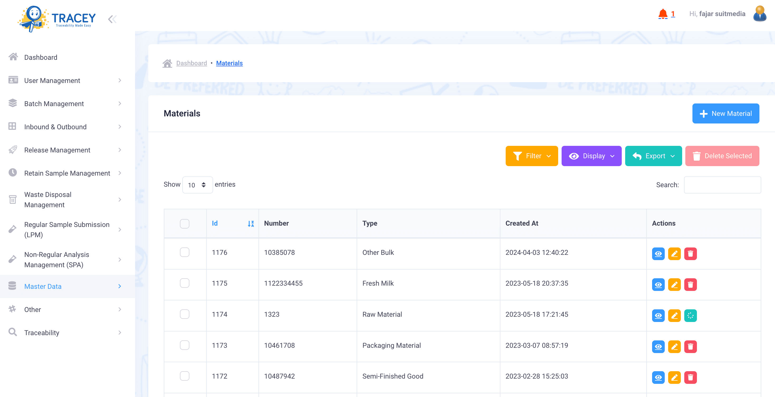The image size is (775, 397).
Task: Open Inbound & Outbound section
Action: click(55, 126)
